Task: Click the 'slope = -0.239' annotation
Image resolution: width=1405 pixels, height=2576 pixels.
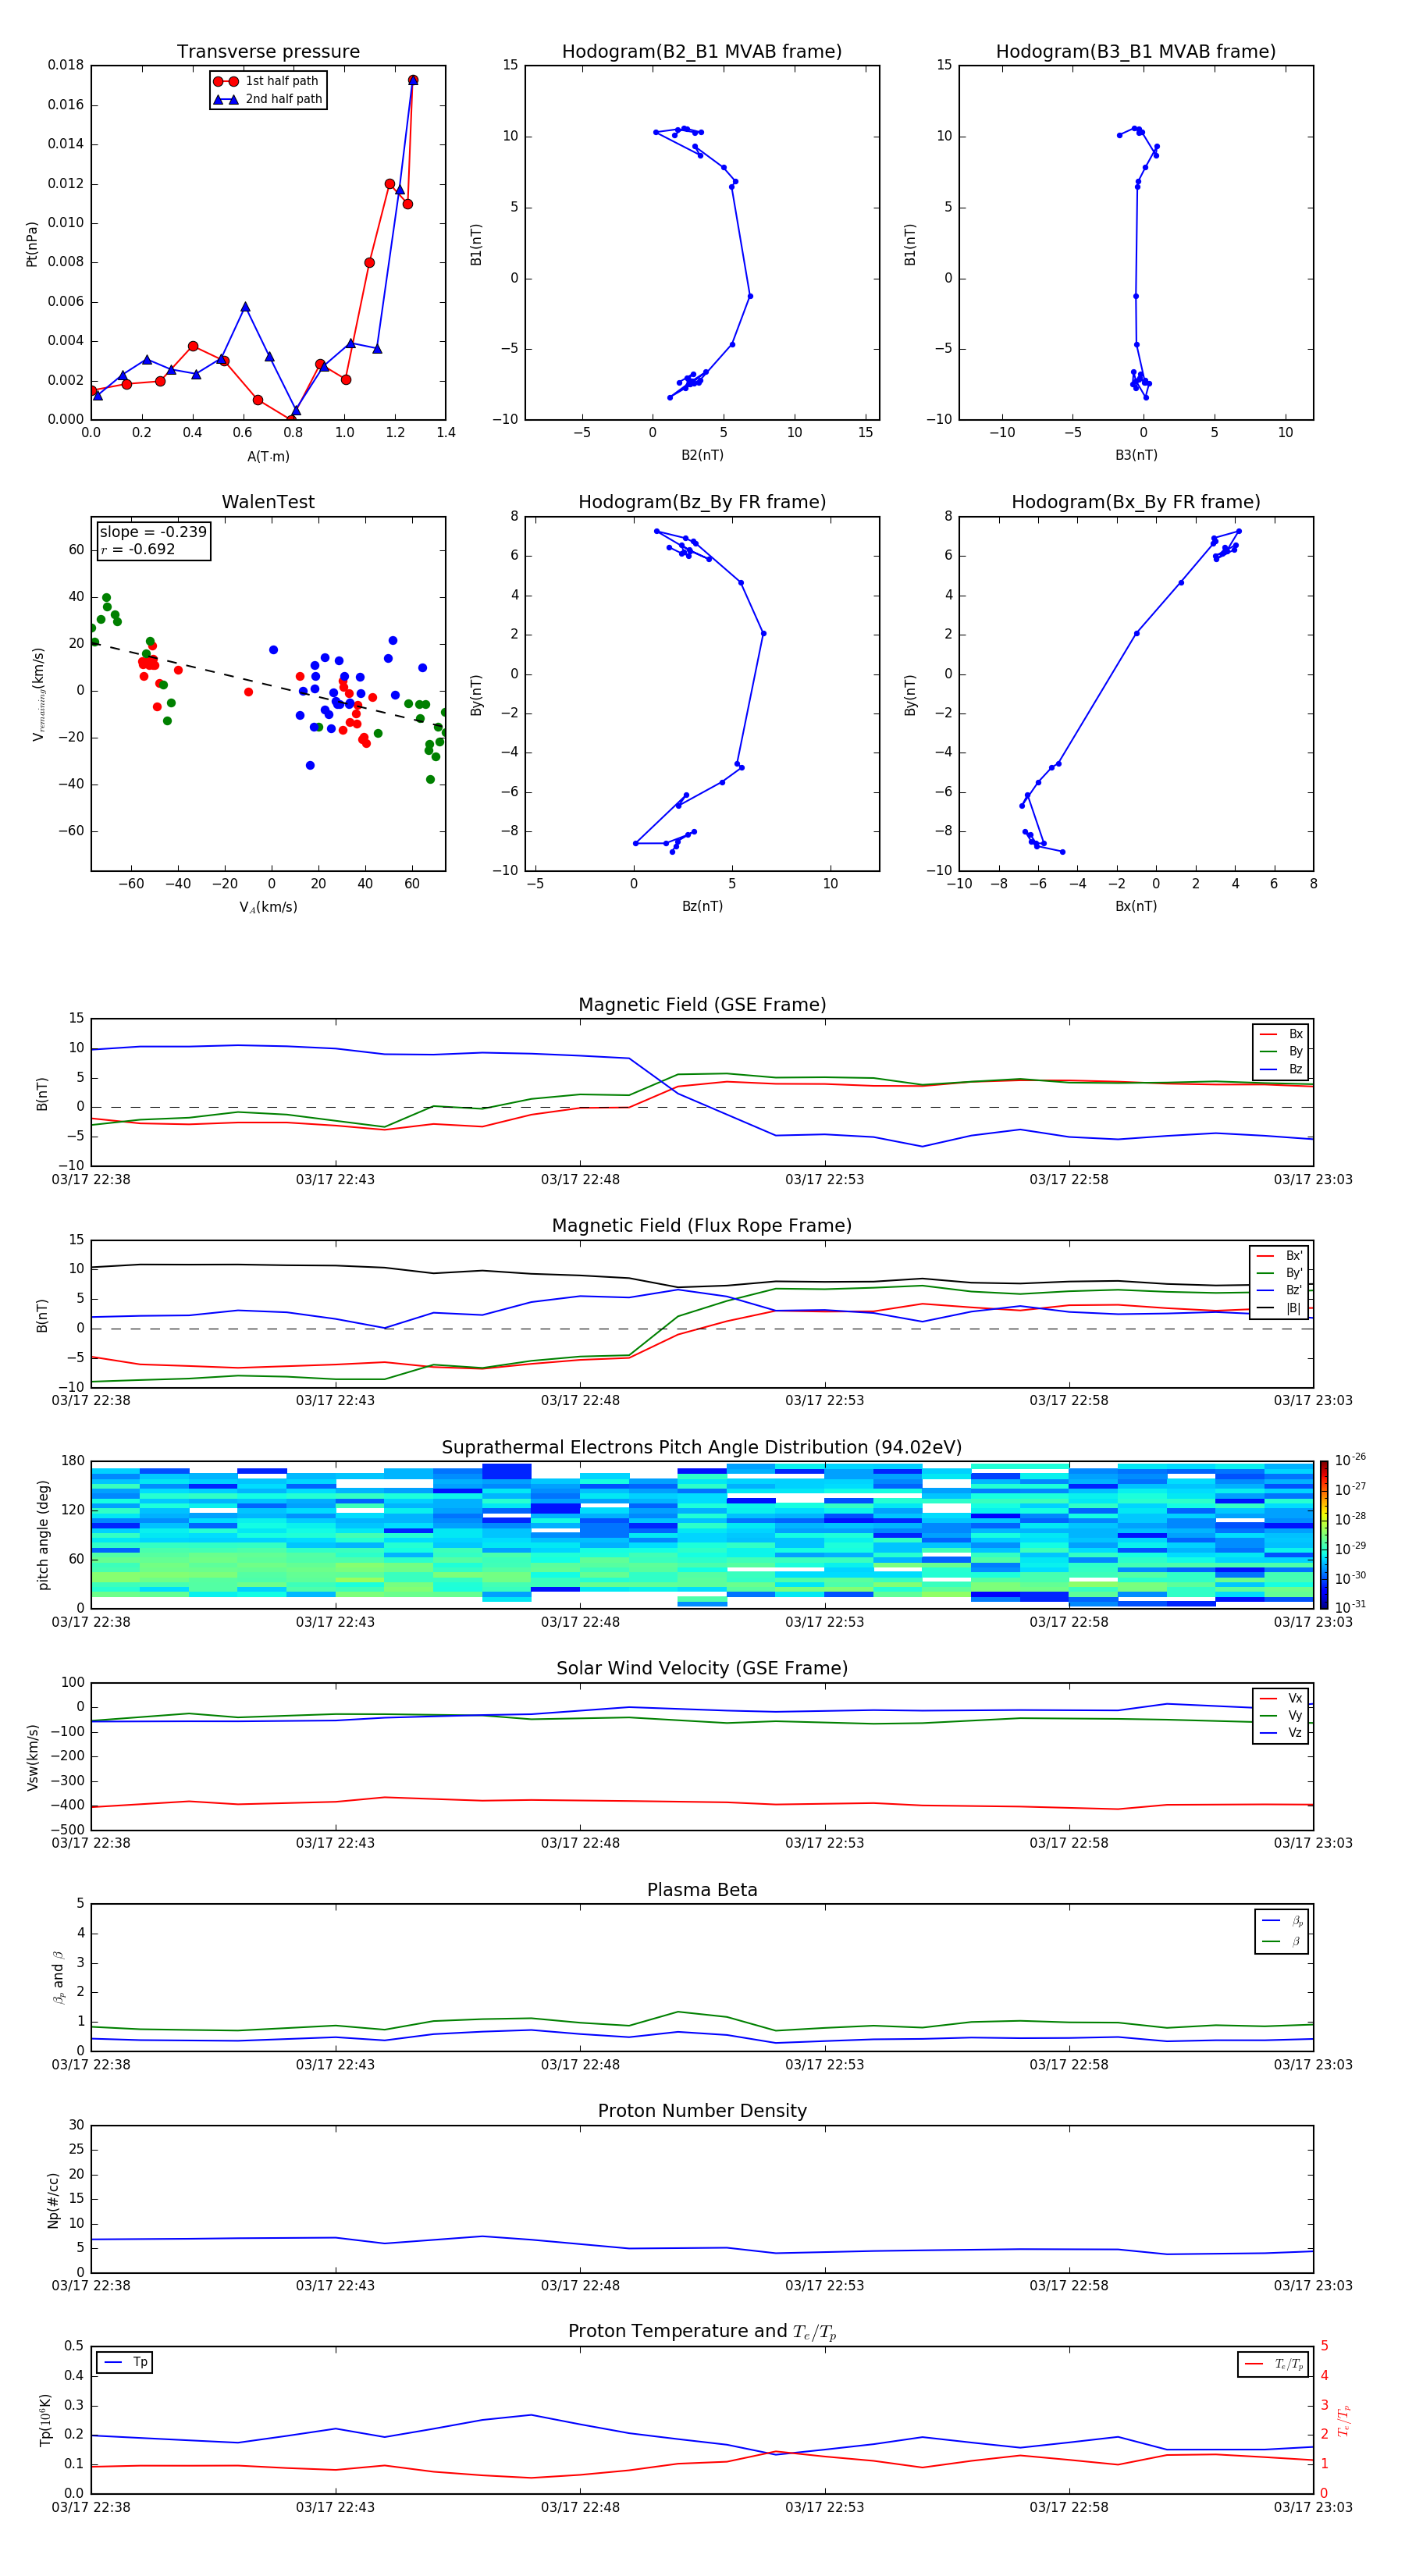Action: click(x=153, y=532)
